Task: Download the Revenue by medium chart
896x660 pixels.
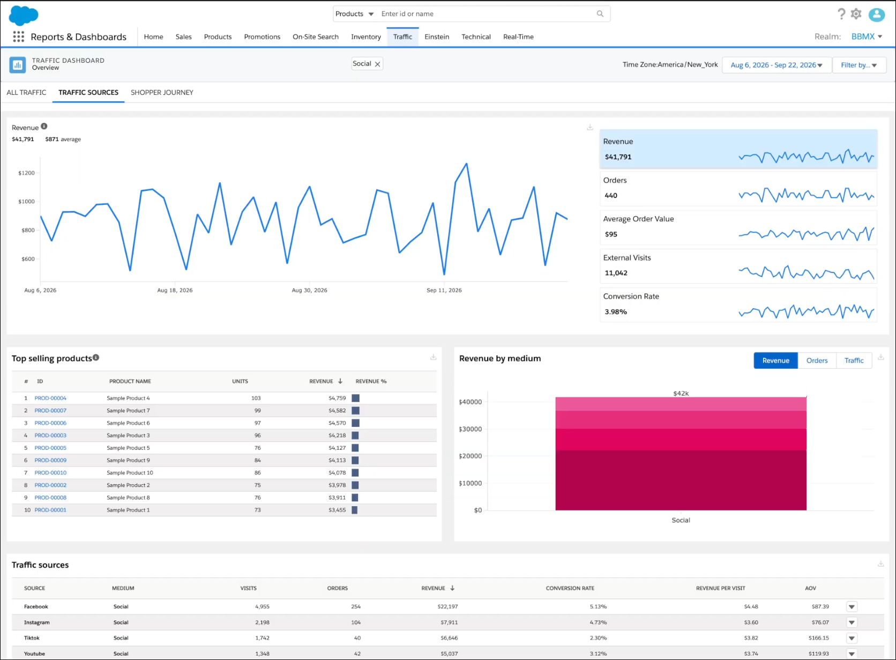Action: 880,357
